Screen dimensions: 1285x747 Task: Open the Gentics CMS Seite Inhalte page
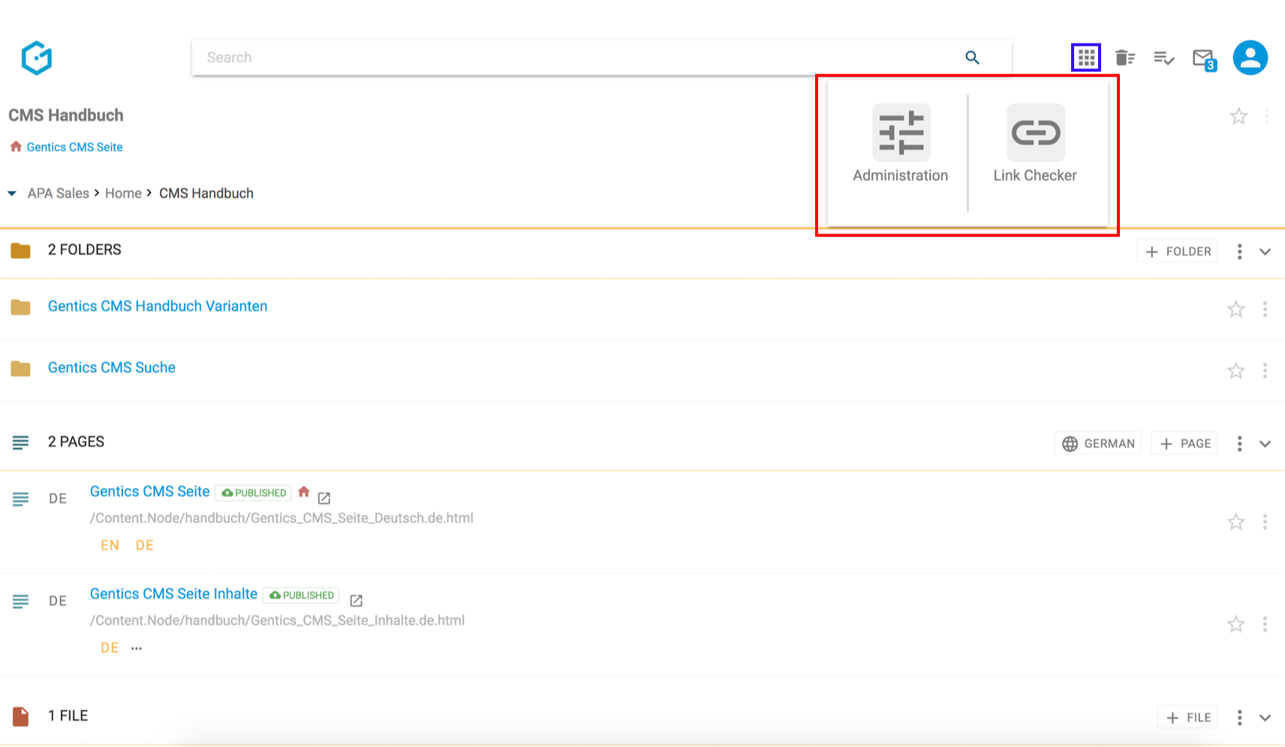(x=173, y=594)
